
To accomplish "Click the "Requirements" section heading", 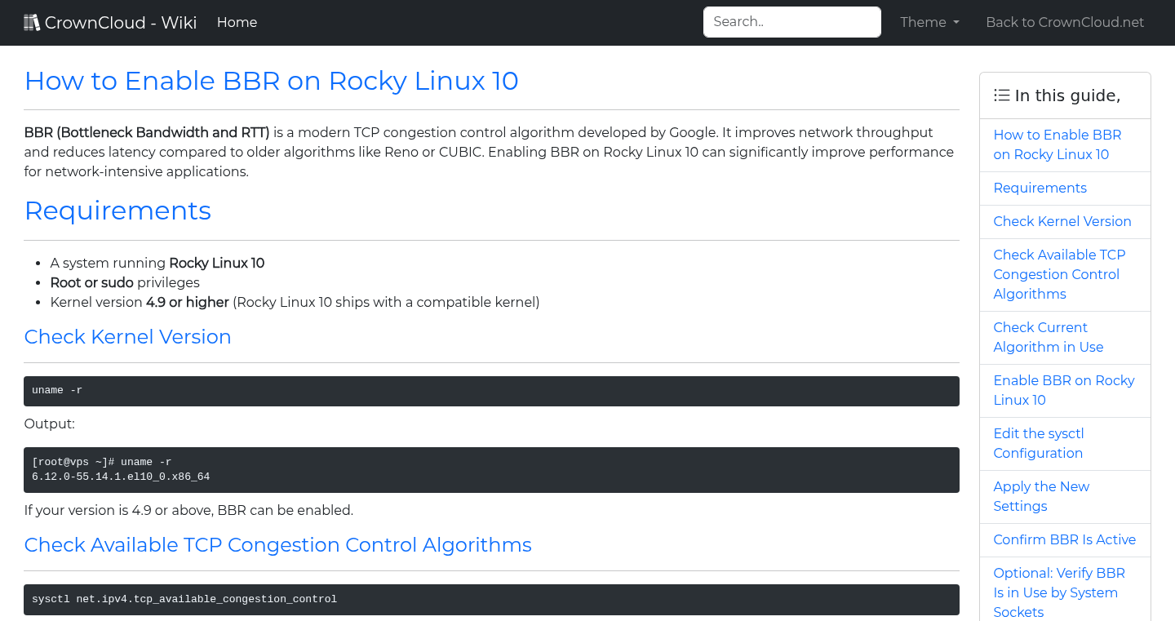I will point(117,211).
